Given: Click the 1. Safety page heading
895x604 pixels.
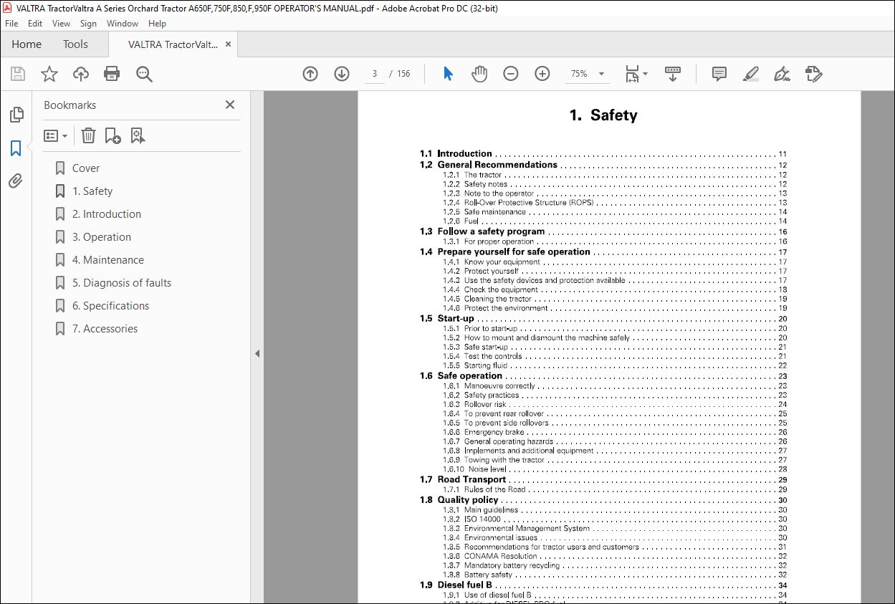Looking at the screenshot, I should pos(603,115).
